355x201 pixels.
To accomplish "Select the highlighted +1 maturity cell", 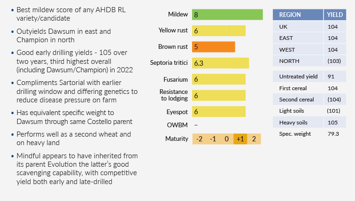I will click(x=240, y=139).
